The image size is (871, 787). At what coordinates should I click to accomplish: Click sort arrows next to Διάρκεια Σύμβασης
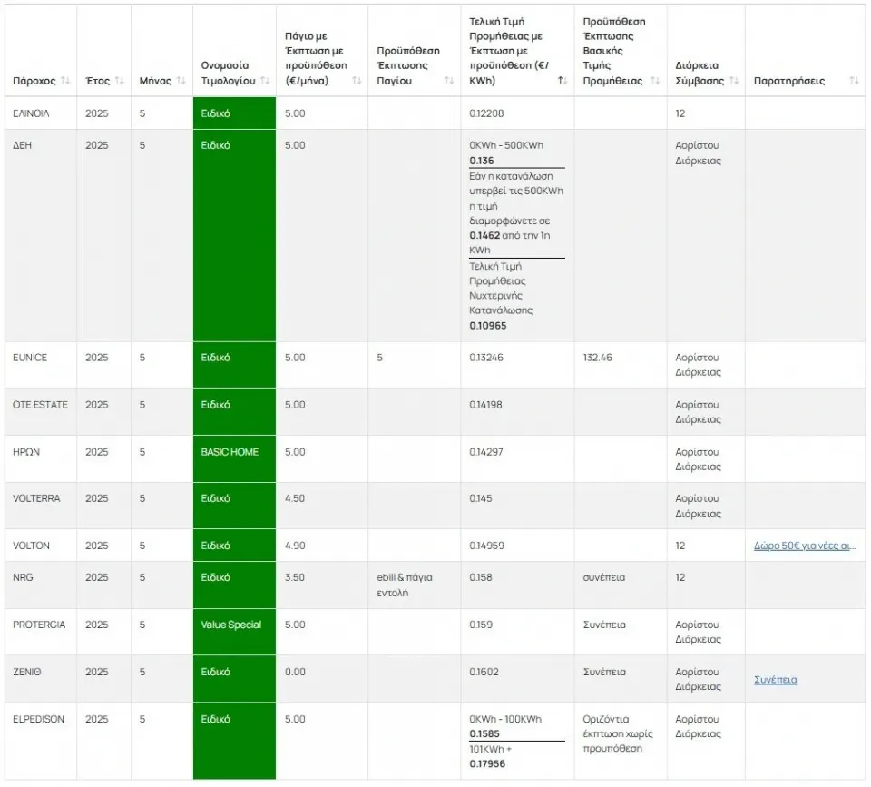[734, 81]
